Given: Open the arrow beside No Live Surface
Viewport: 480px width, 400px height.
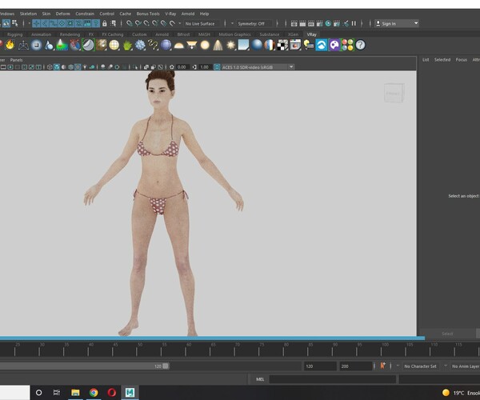Looking at the screenshot, I should pos(180,23).
